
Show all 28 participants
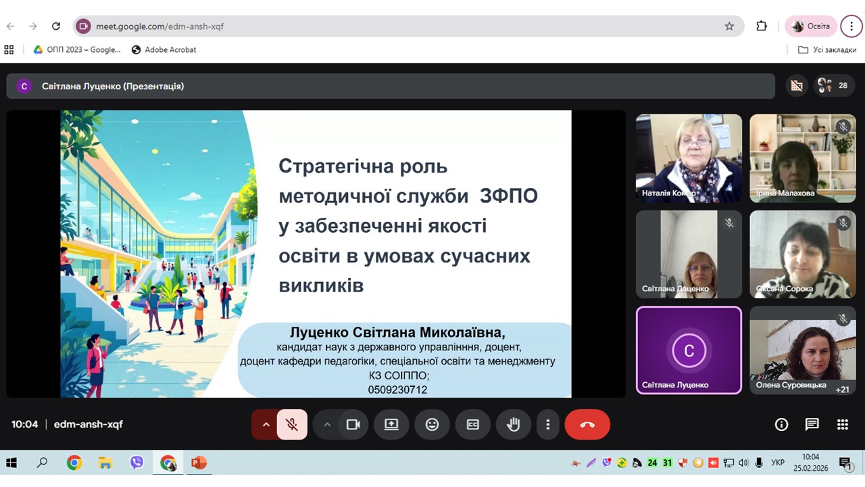[x=834, y=86]
